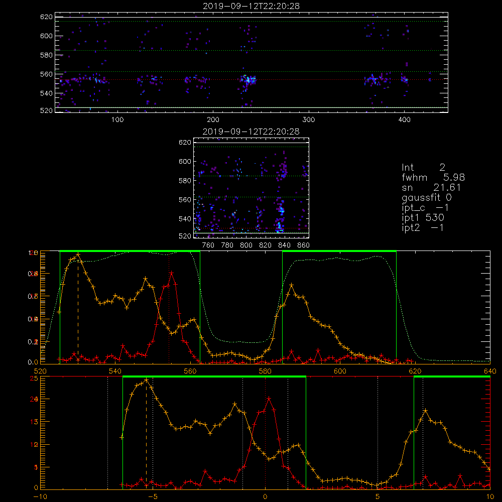Click x-axis label -5 on bottom plot

pyautogui.click(x=153, y=496)
